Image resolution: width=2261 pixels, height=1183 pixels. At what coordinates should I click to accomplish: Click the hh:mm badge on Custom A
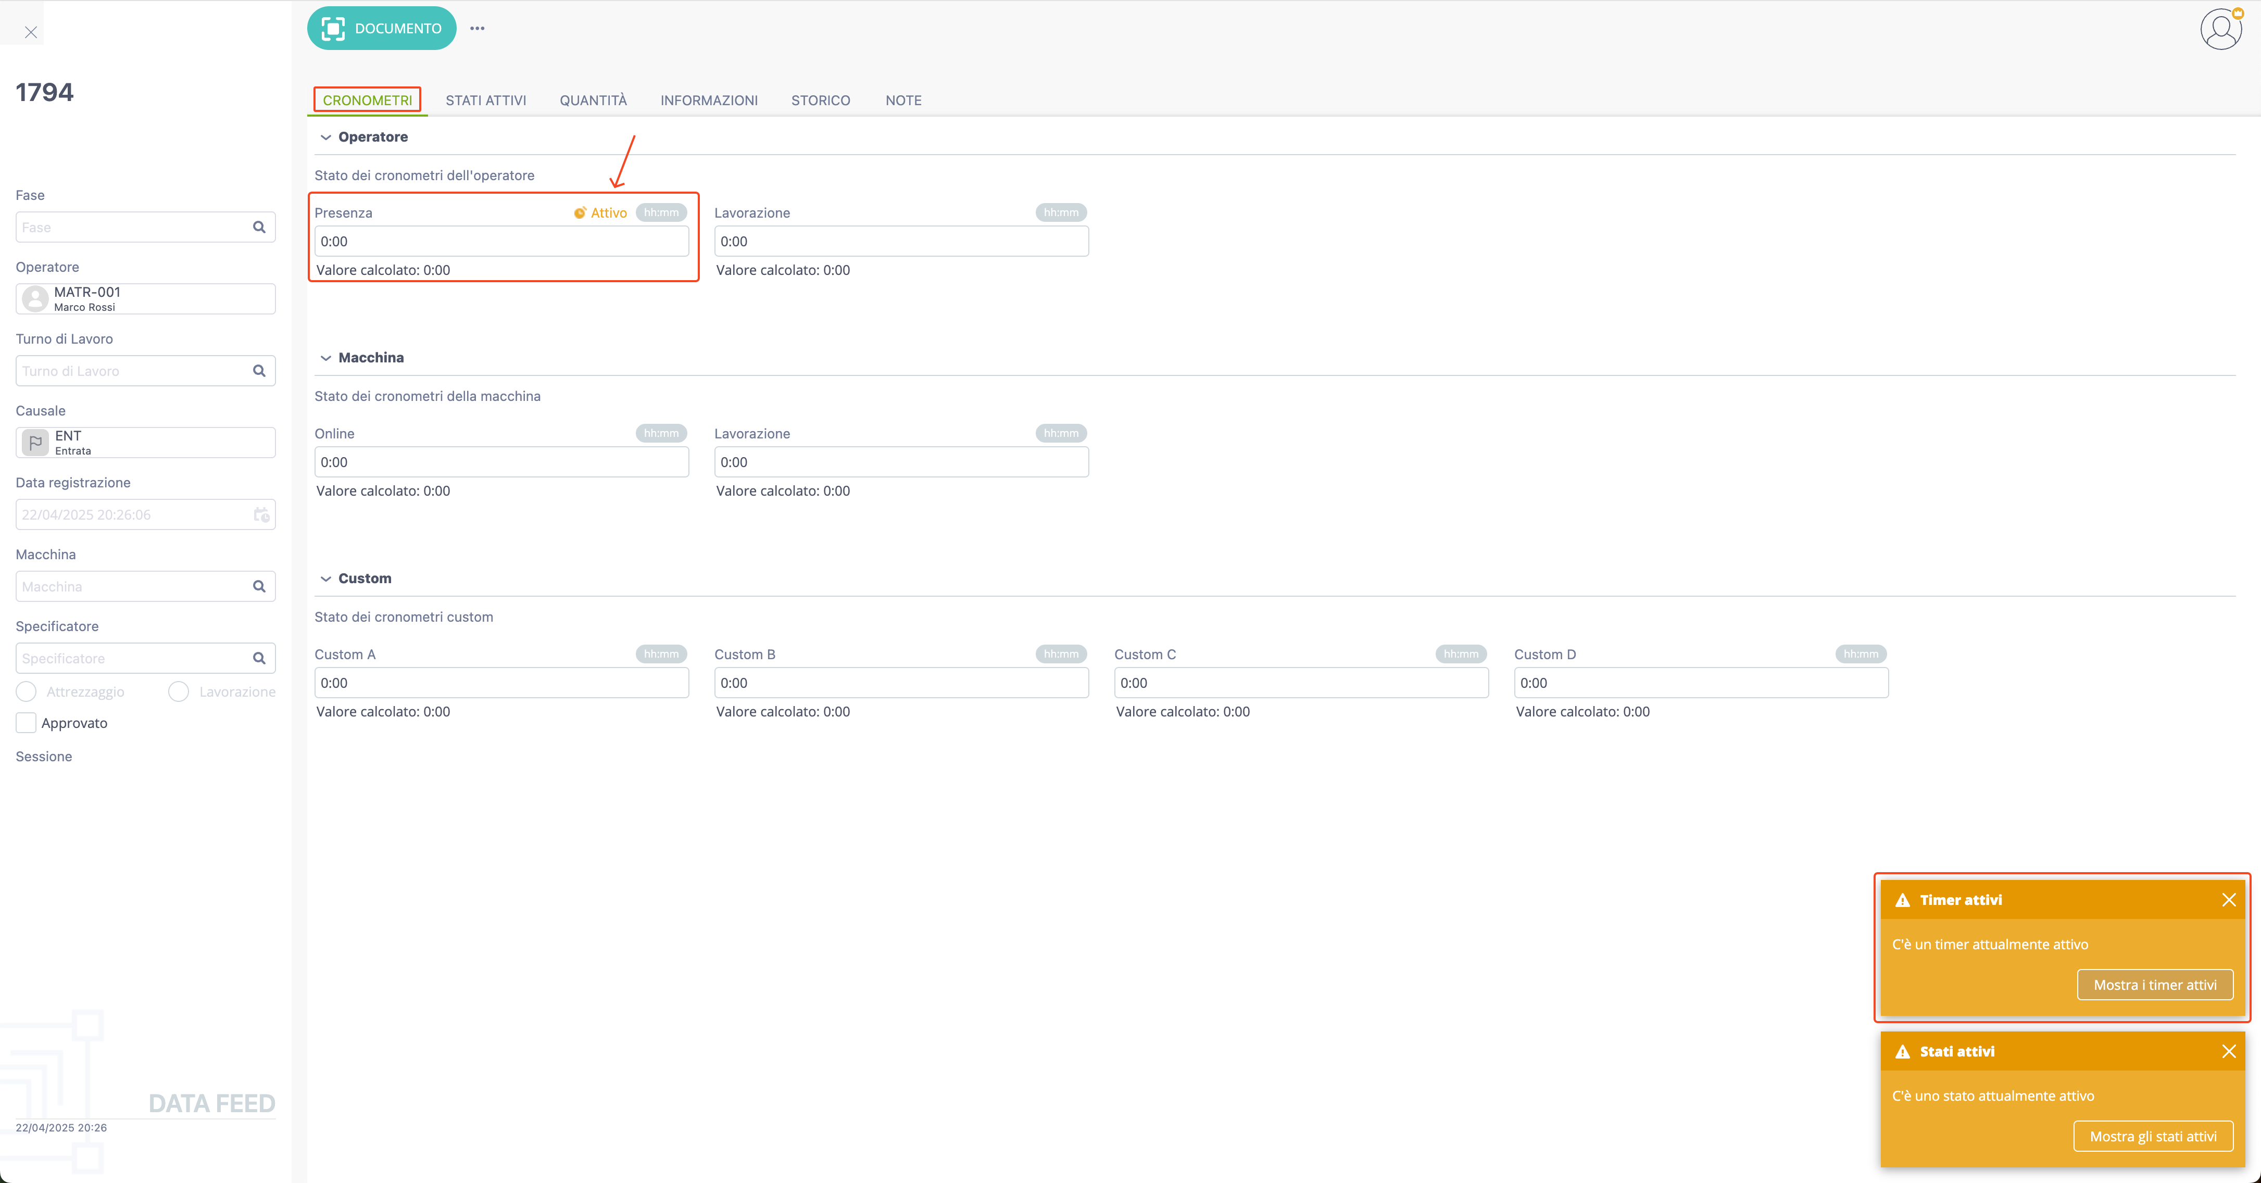662,655
